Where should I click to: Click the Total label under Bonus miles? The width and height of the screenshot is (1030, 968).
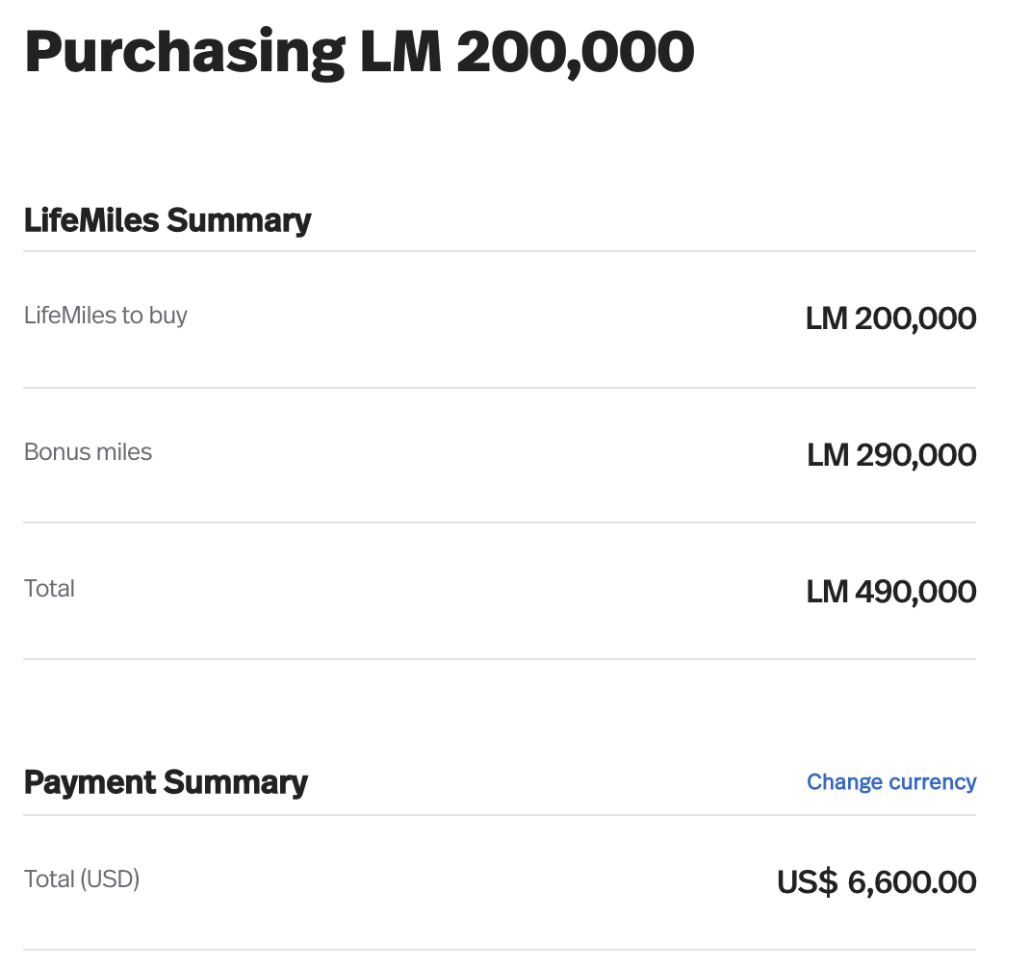[49, 589]
